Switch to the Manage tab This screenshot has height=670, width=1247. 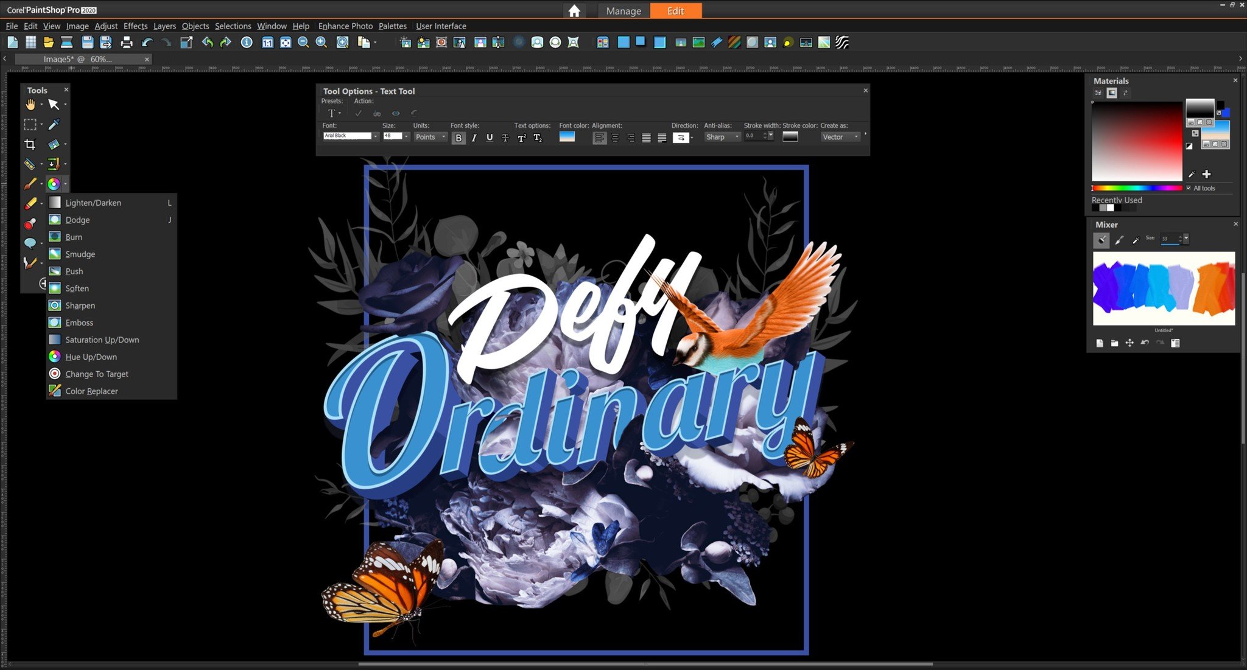point(623,11)
